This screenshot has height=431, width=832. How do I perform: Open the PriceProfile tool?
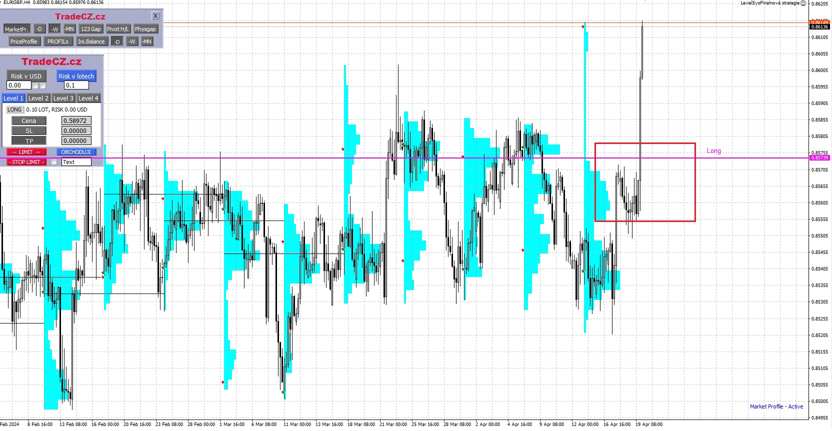coord(23,41)
